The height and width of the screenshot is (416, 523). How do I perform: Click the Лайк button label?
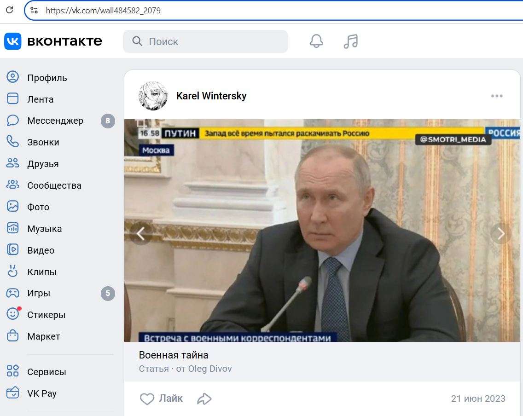tap(171, 399)
